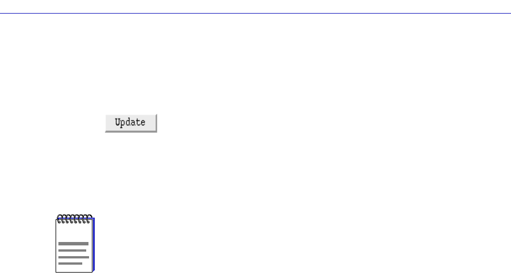Click the raised bottom edge of the Update button
The width and height of the screenshot is (511, 276).
tap(131, 131)
